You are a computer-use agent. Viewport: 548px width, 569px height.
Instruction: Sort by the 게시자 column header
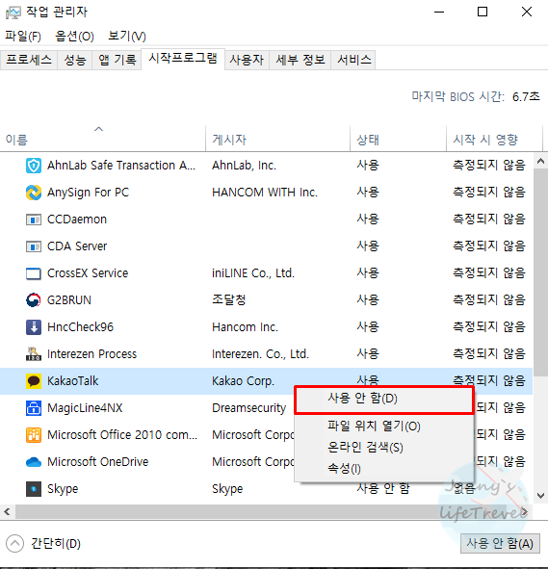(x=277, y=139)
